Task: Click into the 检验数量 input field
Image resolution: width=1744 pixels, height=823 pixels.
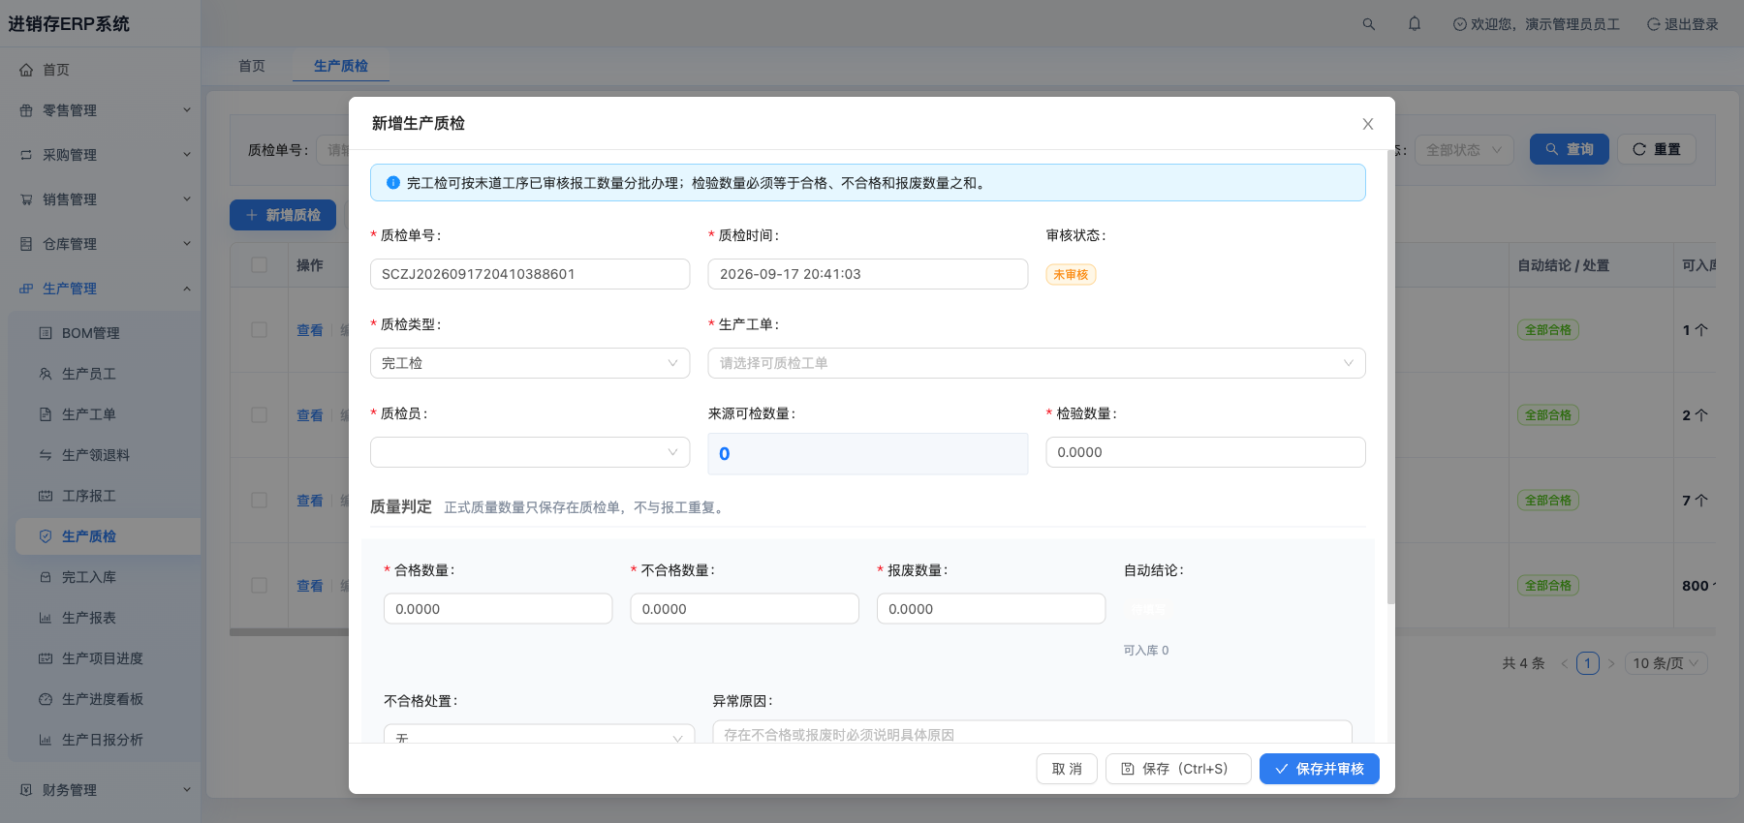Action: [x=1205, y=452]
